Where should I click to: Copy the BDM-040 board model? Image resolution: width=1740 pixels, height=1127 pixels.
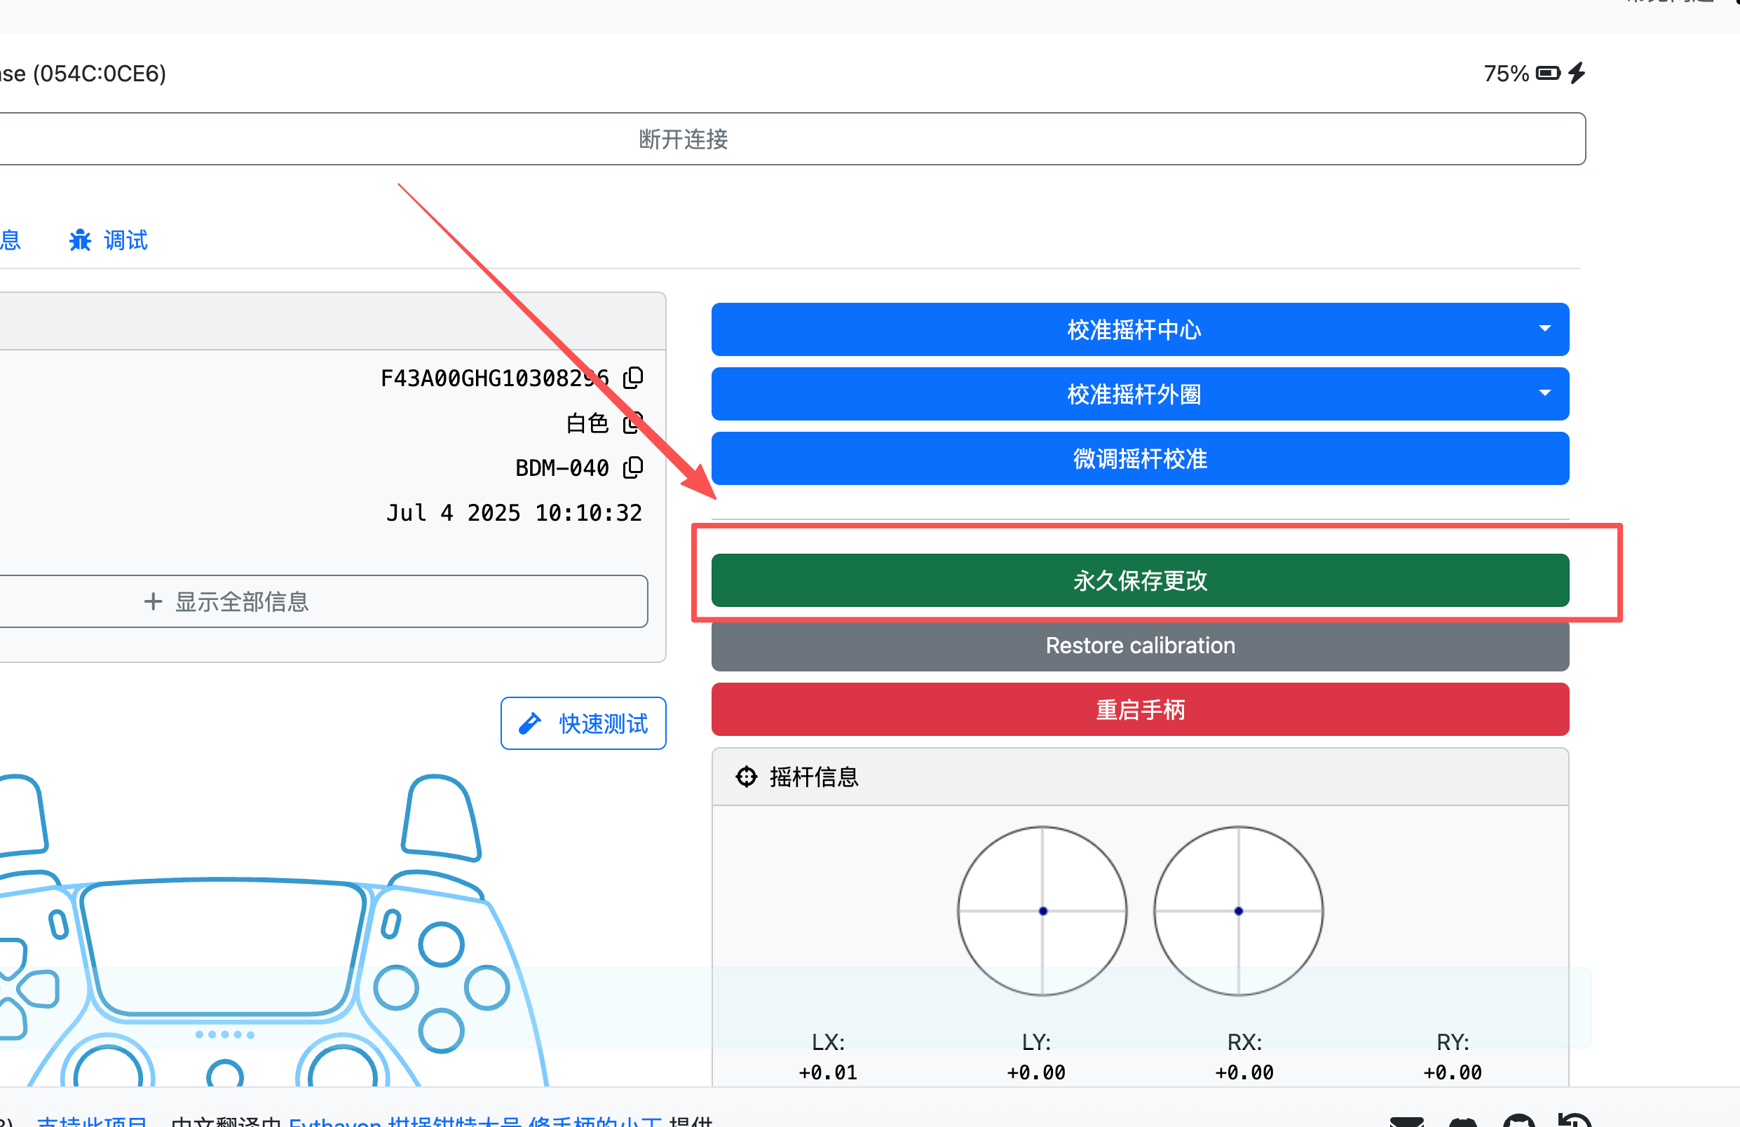(x=633, y=467)
